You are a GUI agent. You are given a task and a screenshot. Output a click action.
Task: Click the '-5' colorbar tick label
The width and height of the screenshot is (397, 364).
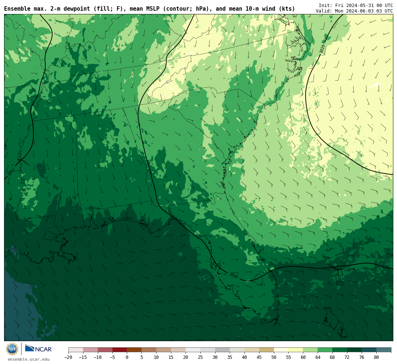(112, 357)
